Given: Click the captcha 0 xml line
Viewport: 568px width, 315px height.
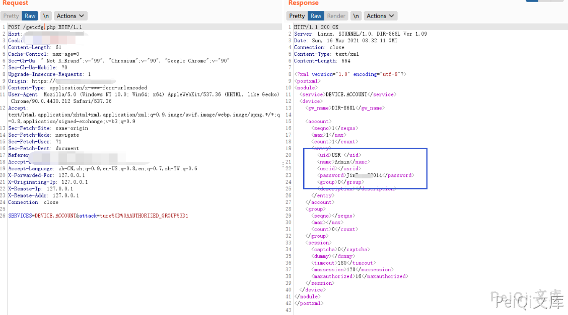Looking at the screenshot, I should pos(340,250).
